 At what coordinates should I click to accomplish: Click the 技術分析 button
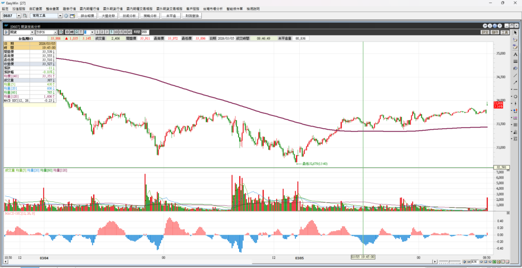click(129, 16)
